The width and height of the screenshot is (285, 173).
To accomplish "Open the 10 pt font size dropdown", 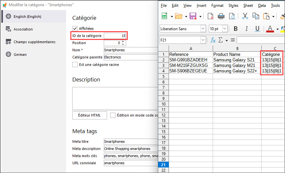I will coord(225,29).
